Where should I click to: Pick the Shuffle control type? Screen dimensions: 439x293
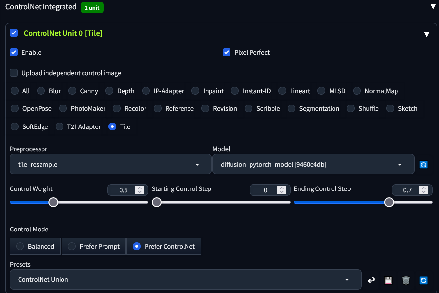pos(351,109)
